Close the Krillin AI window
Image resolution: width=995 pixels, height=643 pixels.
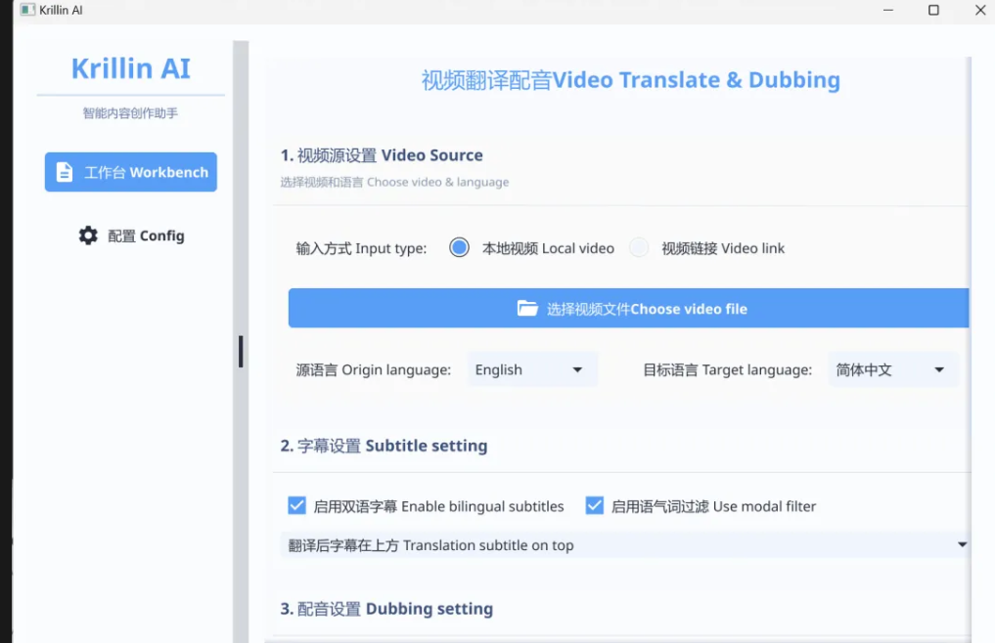[x=980, y=10]
